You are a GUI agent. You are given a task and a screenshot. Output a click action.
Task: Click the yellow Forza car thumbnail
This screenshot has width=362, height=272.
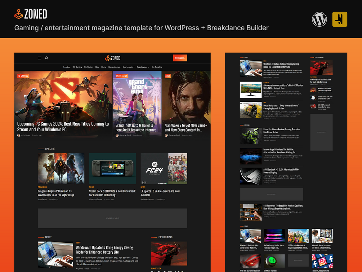[251, 110]
